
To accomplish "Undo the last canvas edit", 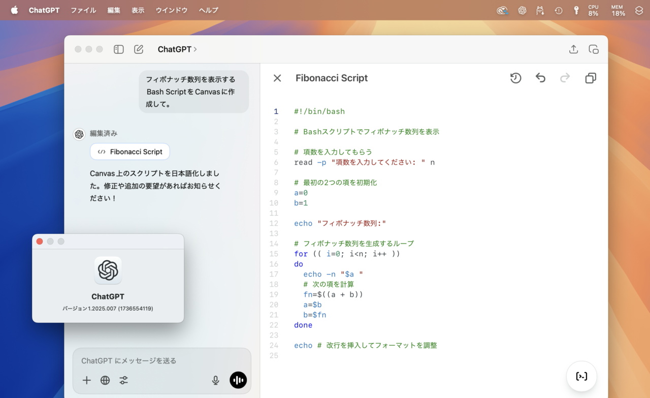I will 540,78.
